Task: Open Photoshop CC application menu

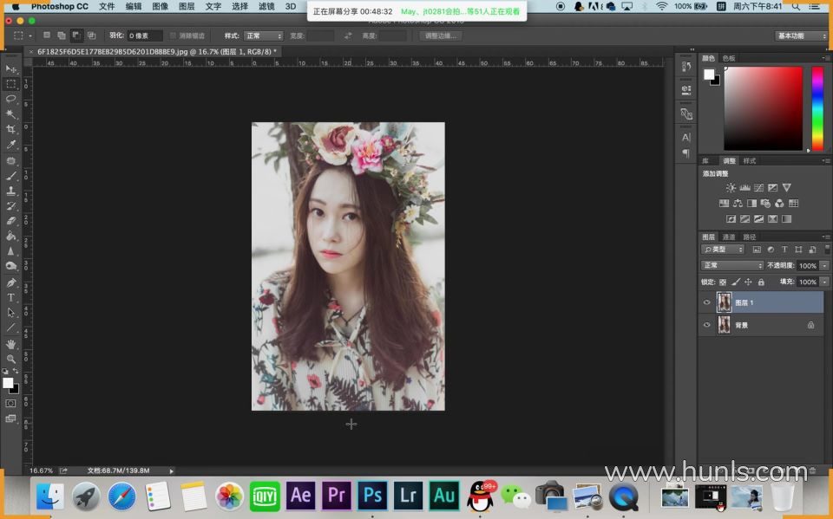Action: coord(60,6)
